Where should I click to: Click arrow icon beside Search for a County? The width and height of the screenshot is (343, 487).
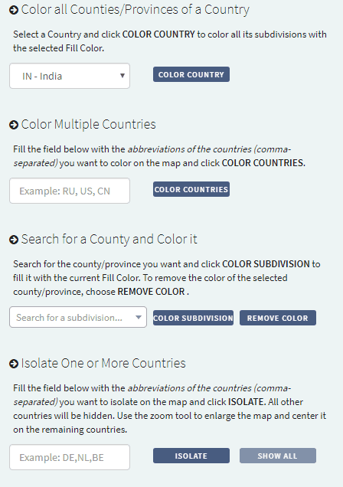pos(14,240)
